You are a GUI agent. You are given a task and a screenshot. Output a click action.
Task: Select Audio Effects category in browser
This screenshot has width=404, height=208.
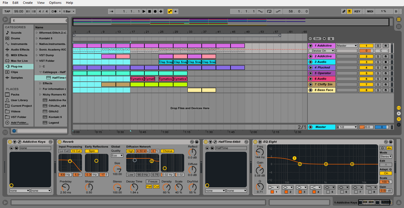pyautogui.click(x=19, y=49)
